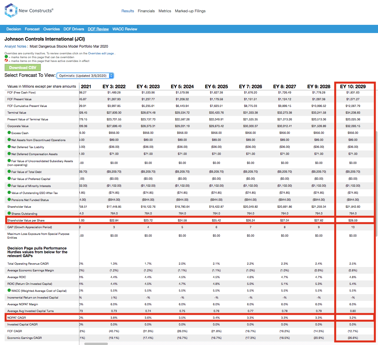Open the Financials tab
The image size is (378, 345).
pos(146,11)
